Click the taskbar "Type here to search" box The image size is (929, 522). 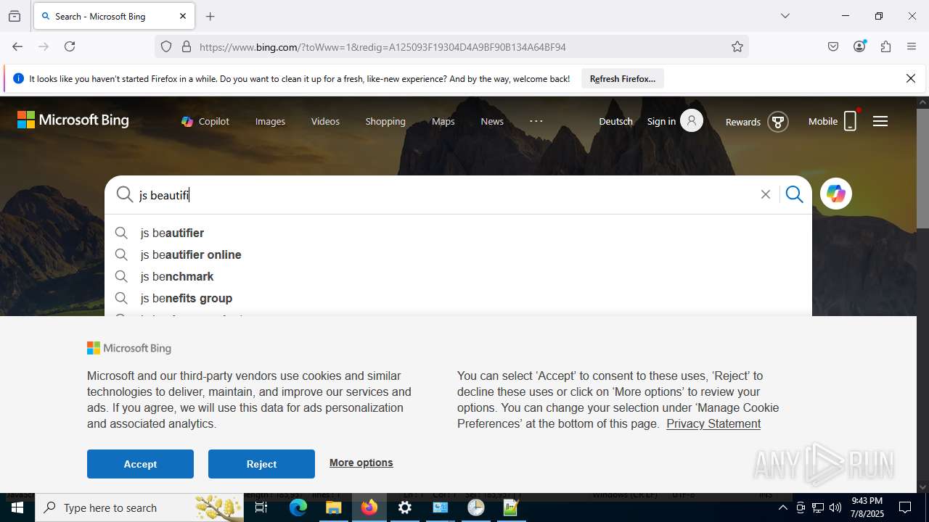click(x=141, y=507)
